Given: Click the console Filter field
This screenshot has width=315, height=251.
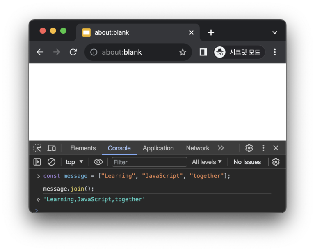Looking at the screenshot, I should (x=149, y=162).
